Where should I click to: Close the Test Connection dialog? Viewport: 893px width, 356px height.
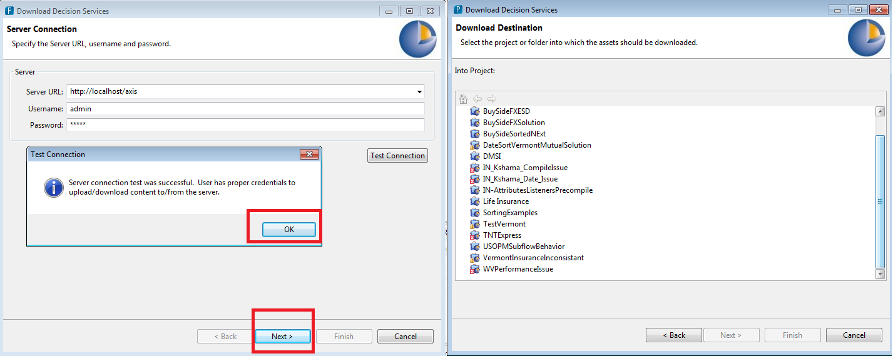(x=309, y=155)
